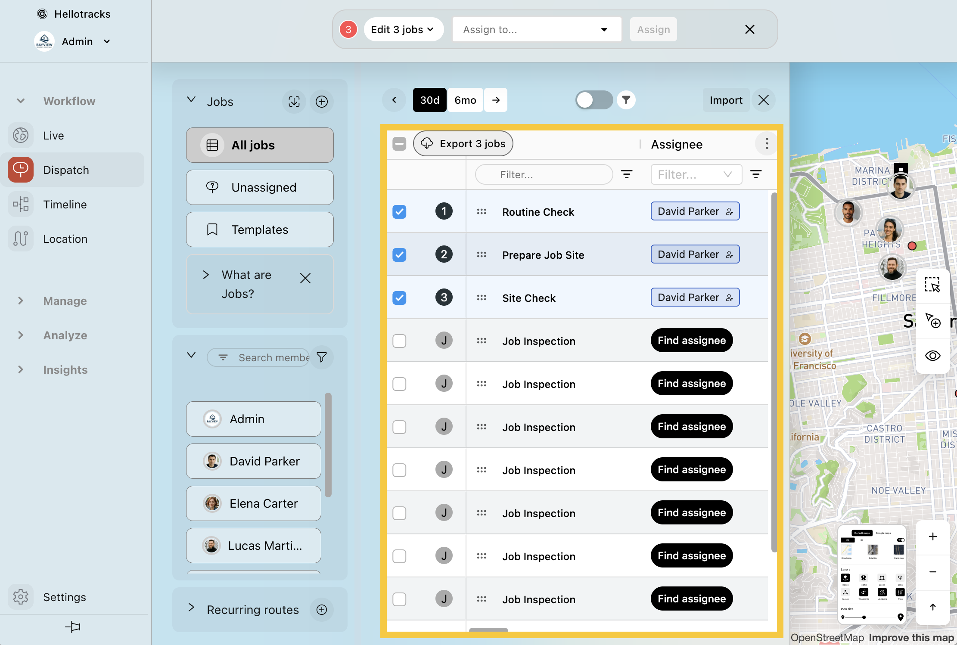
Task: Click the Export 3 jobs button
Action: coord(463,143)
